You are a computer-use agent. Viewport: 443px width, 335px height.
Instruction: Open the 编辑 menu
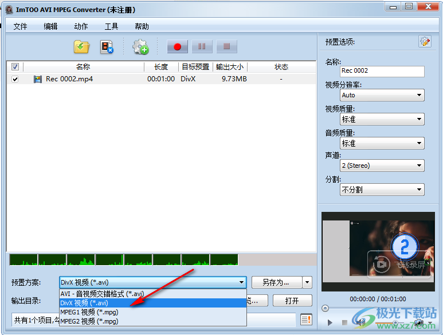click(50, 26)
